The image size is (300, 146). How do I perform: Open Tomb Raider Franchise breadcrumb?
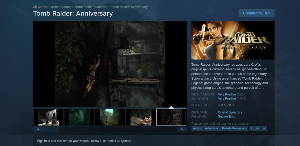point(91,7)
